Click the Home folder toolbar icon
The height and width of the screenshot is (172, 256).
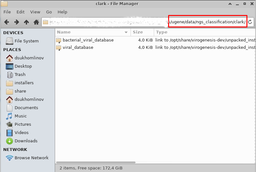(36, 22)
